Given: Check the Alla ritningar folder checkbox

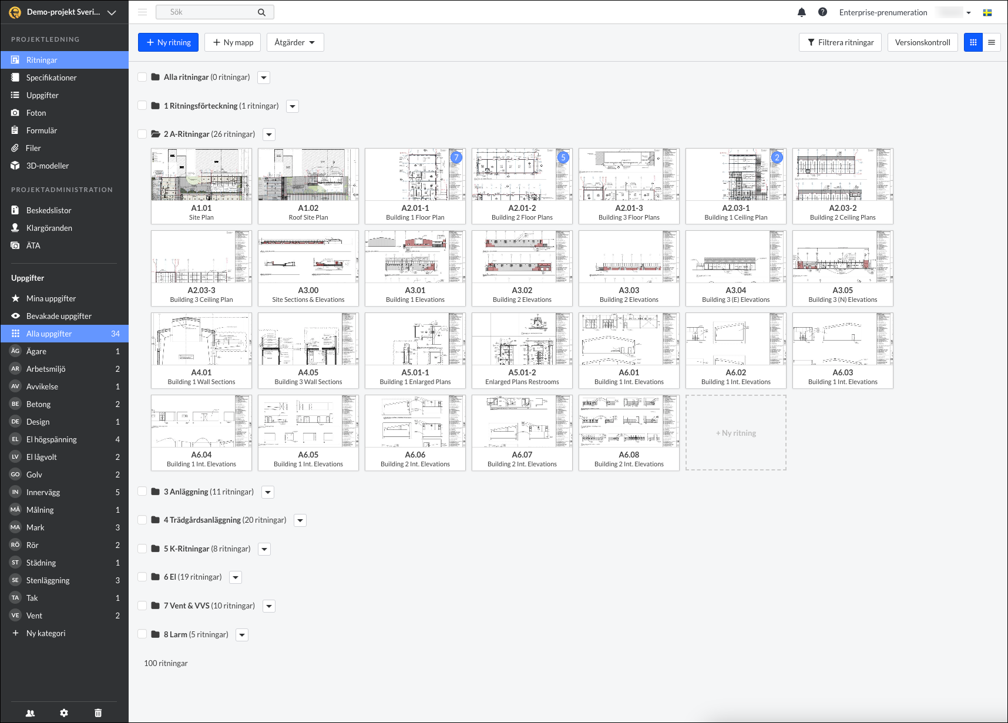Looking at the screenshot, I should coord(142,77).
